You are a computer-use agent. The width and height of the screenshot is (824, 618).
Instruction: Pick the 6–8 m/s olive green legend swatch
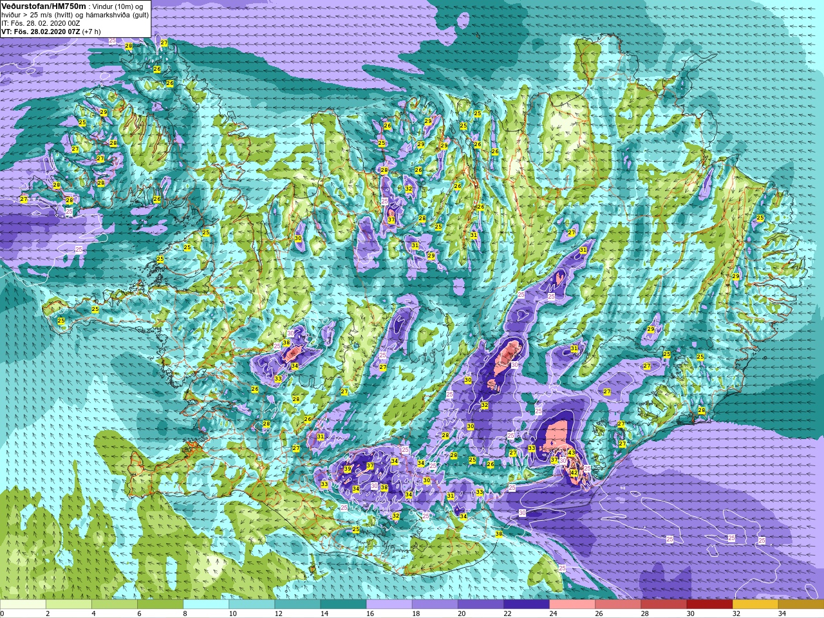point(160,604)
